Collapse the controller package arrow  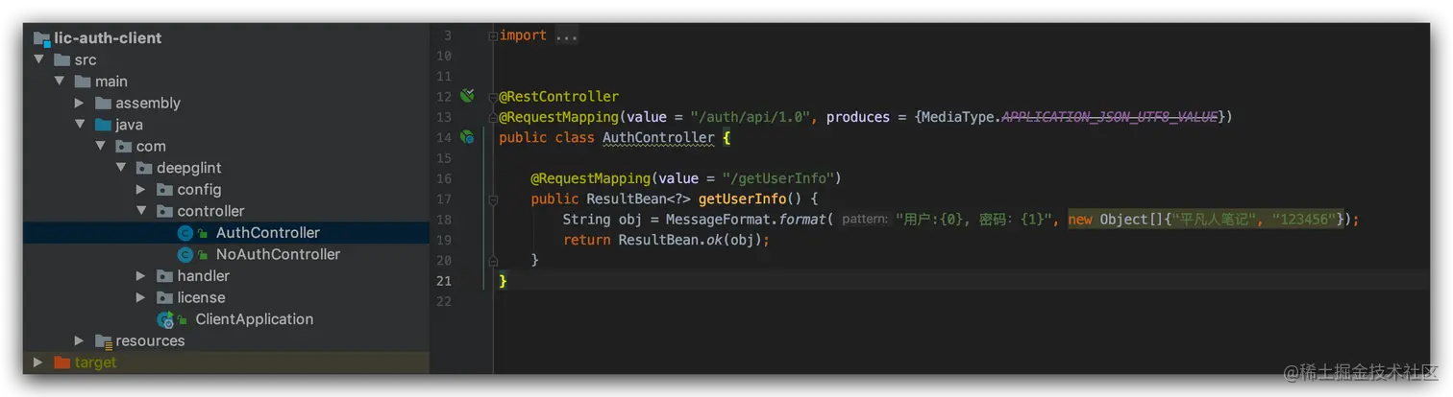141,211
